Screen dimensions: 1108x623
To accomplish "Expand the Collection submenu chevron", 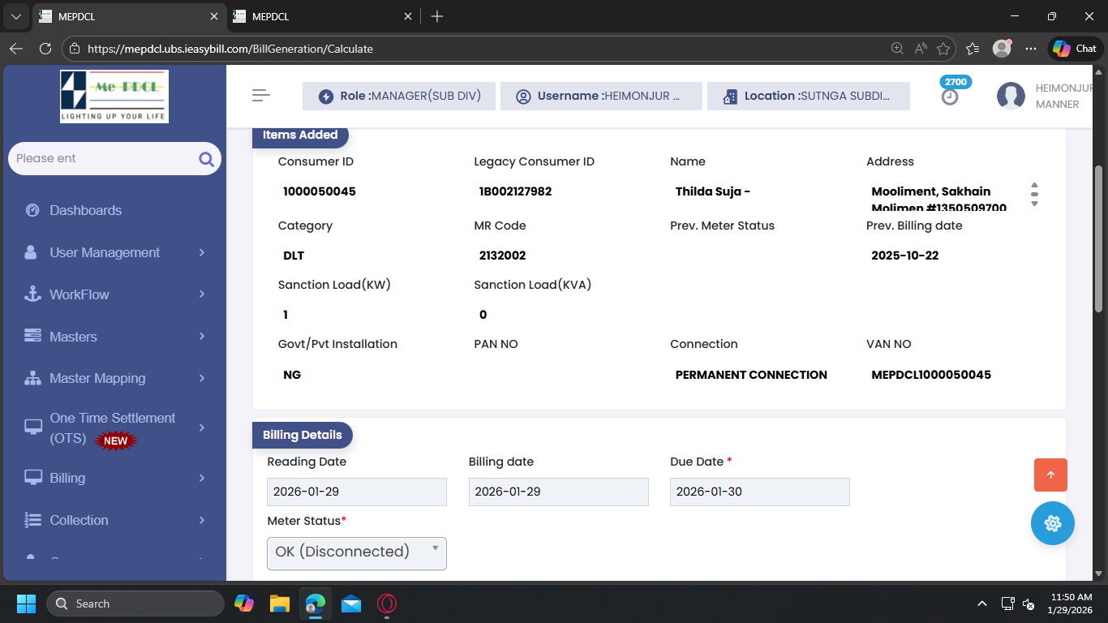I will pyautogui.click(x=202, y=520).
